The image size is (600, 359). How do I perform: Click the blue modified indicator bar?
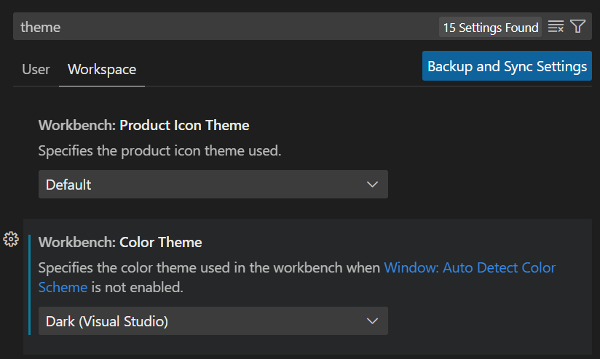pyautogui.click(x=29, y=285)
